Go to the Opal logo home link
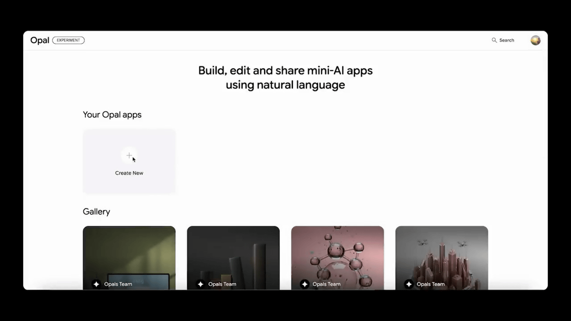The height and width of the screenshot is (321, 571). [39, 40]
